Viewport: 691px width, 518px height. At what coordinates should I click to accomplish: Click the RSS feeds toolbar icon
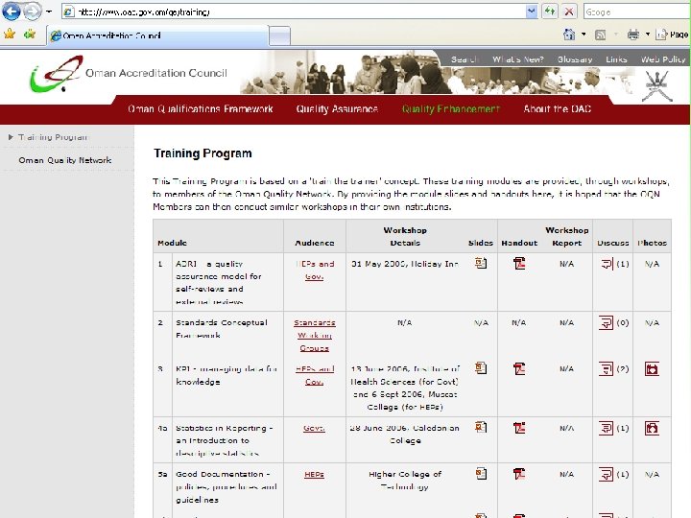tap(600, 35)
